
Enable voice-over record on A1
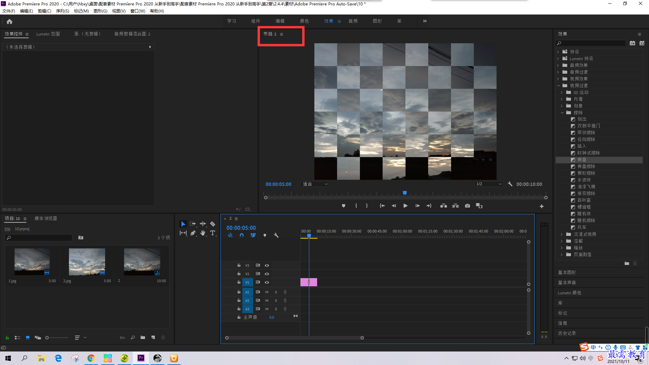tap(285, 292)
